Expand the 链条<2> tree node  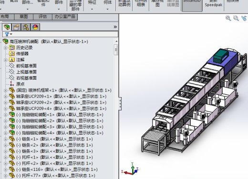[x=6, y=145]
